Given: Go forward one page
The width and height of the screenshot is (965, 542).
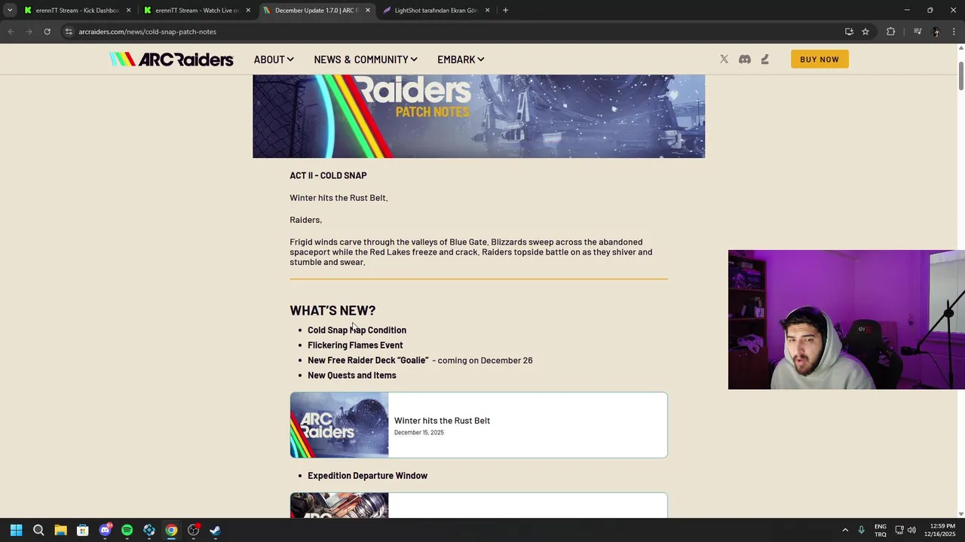Looking at the screenshot, I should [29, 32].
